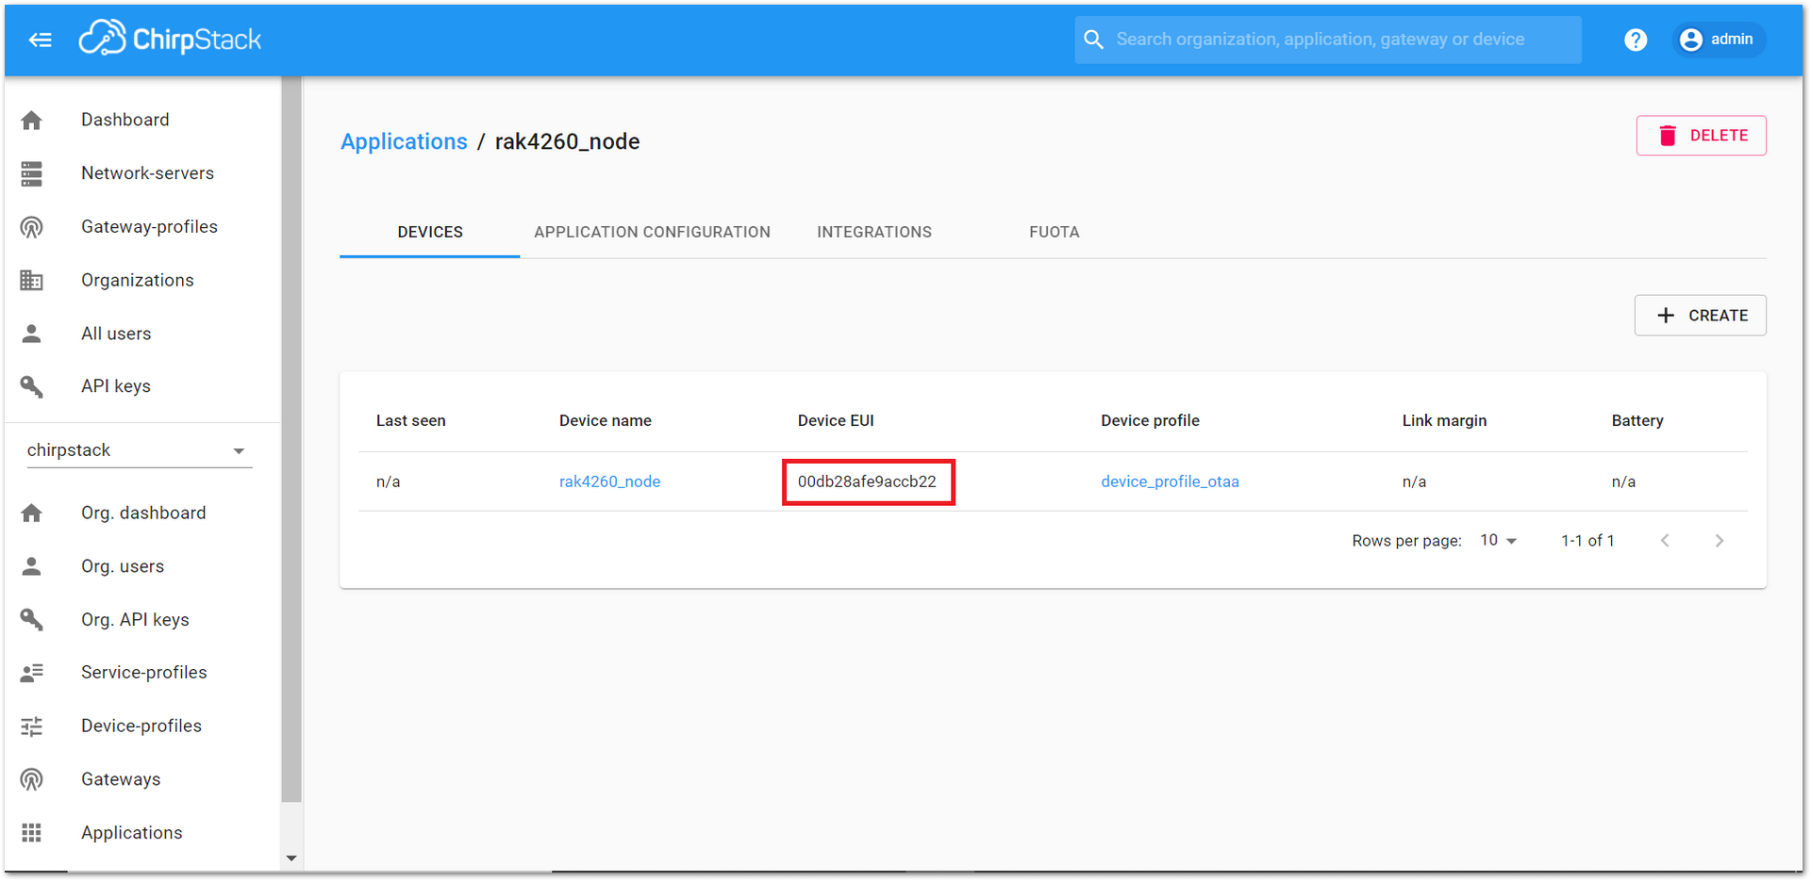Click the Device-profiles sliders icon
This screenshot has height=881, width=1811.
pyautogui.click(x=32, y=726)
